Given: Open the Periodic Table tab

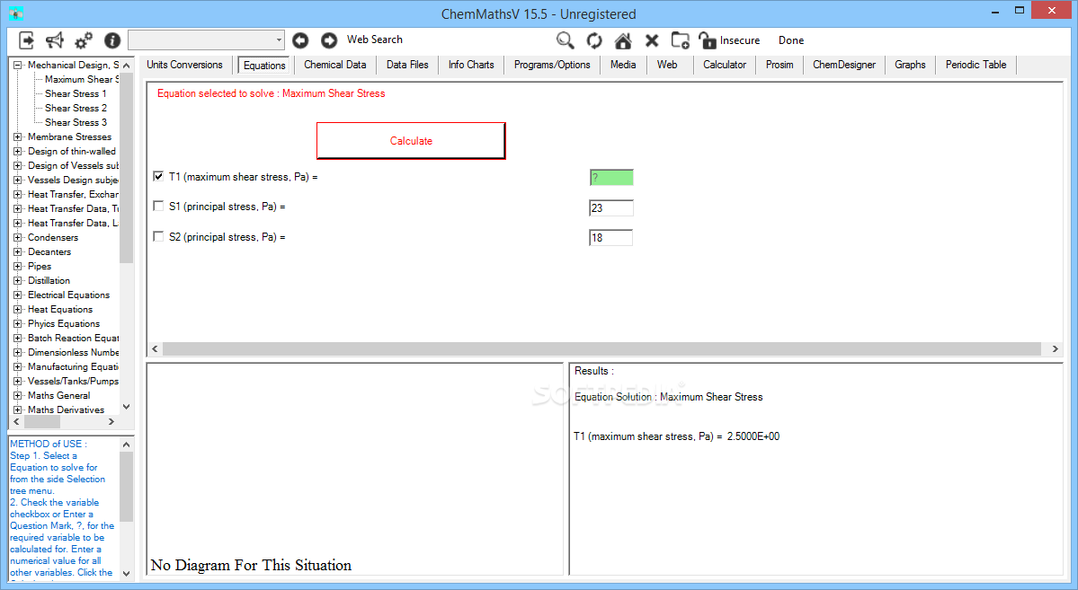Looking at the screenshot, I should pos(976,65).
